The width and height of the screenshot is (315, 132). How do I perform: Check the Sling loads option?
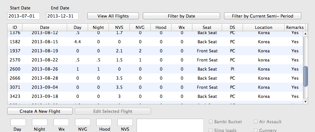pos(211,130)
